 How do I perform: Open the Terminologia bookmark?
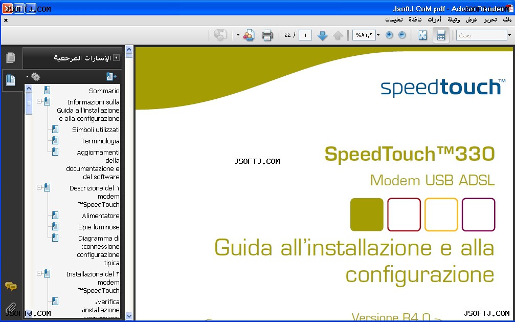100,141
